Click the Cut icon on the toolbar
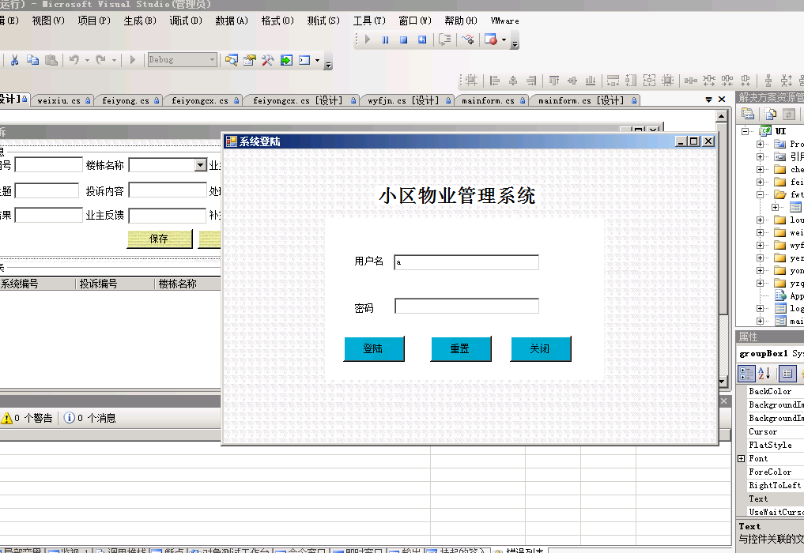This screenshot has width=804, height=553. 16,60
